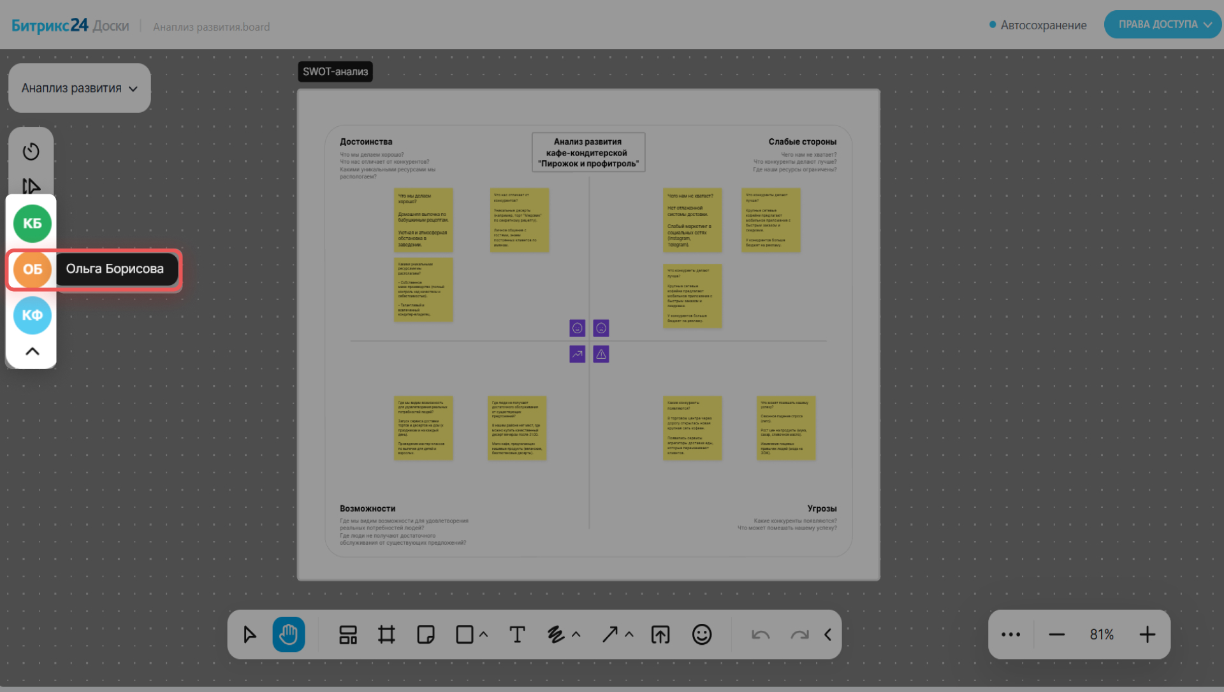Viewport: 1224px width, 692px height.
Task: Collapse the bottom toolbar arrow
Action: tap(827, 635)
